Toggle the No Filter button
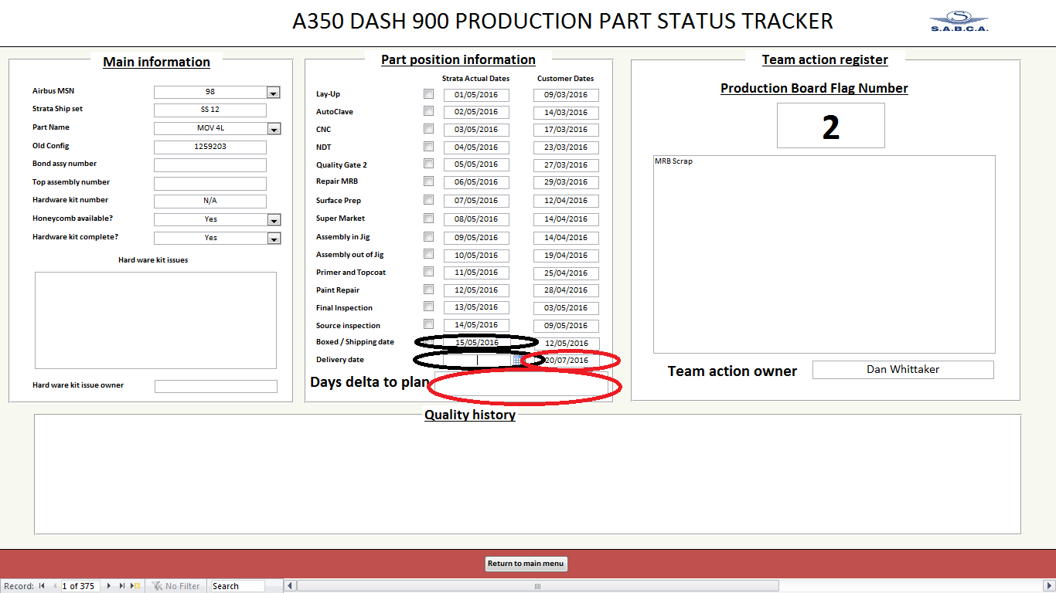 pyautogui.click(x=176, y=586)
